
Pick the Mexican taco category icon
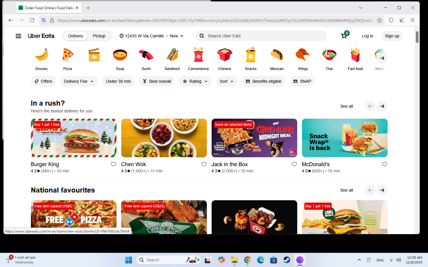point(277,55)
